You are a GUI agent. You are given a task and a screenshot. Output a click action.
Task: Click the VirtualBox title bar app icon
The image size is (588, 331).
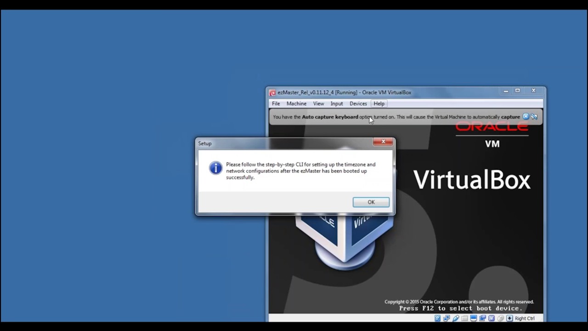click(x=272, y=92)
